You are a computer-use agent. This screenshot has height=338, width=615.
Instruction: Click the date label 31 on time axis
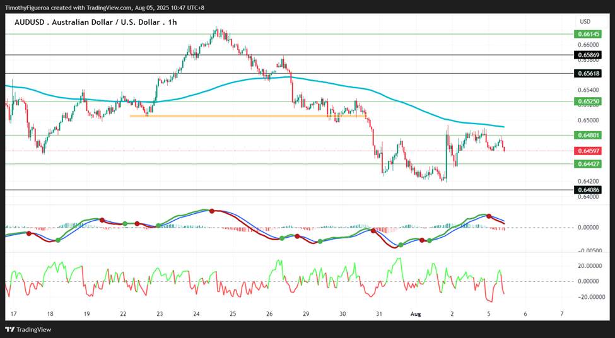coord(379,313)
